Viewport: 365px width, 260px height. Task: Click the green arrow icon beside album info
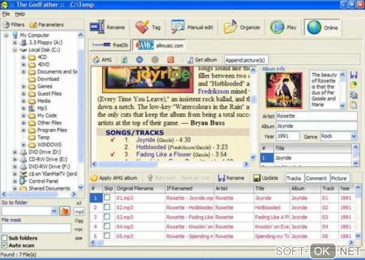click(x=354, y=85)
